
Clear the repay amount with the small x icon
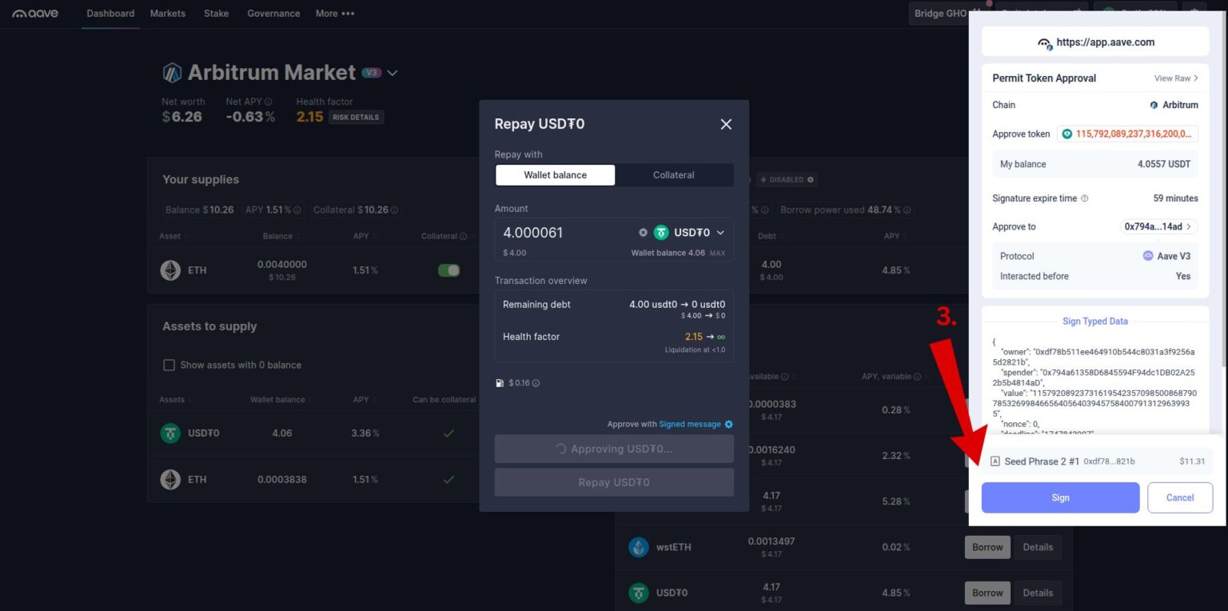[643, 233]
